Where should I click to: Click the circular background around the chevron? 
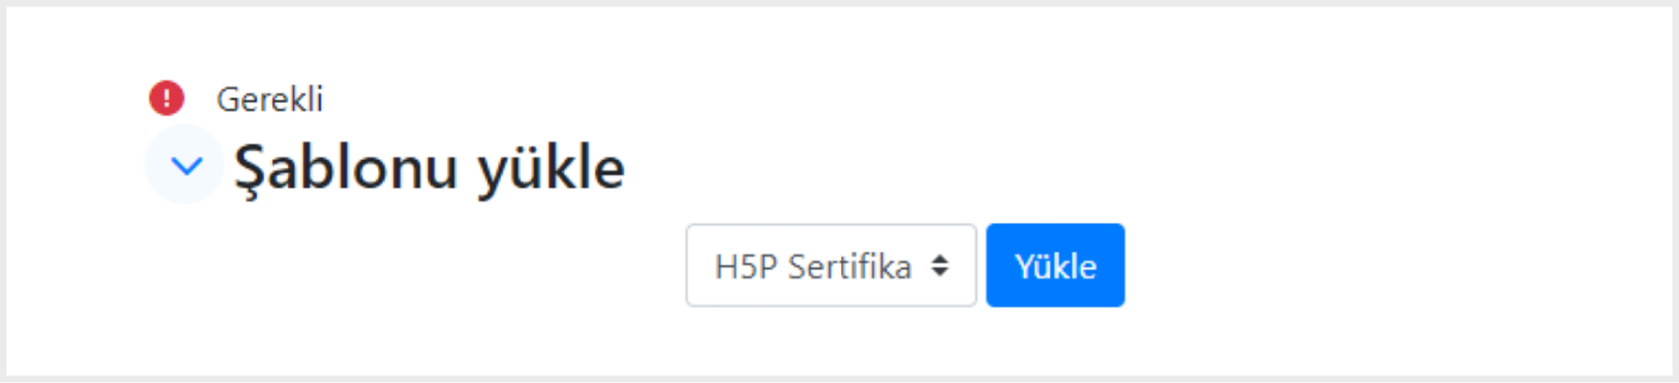(185, 164)
